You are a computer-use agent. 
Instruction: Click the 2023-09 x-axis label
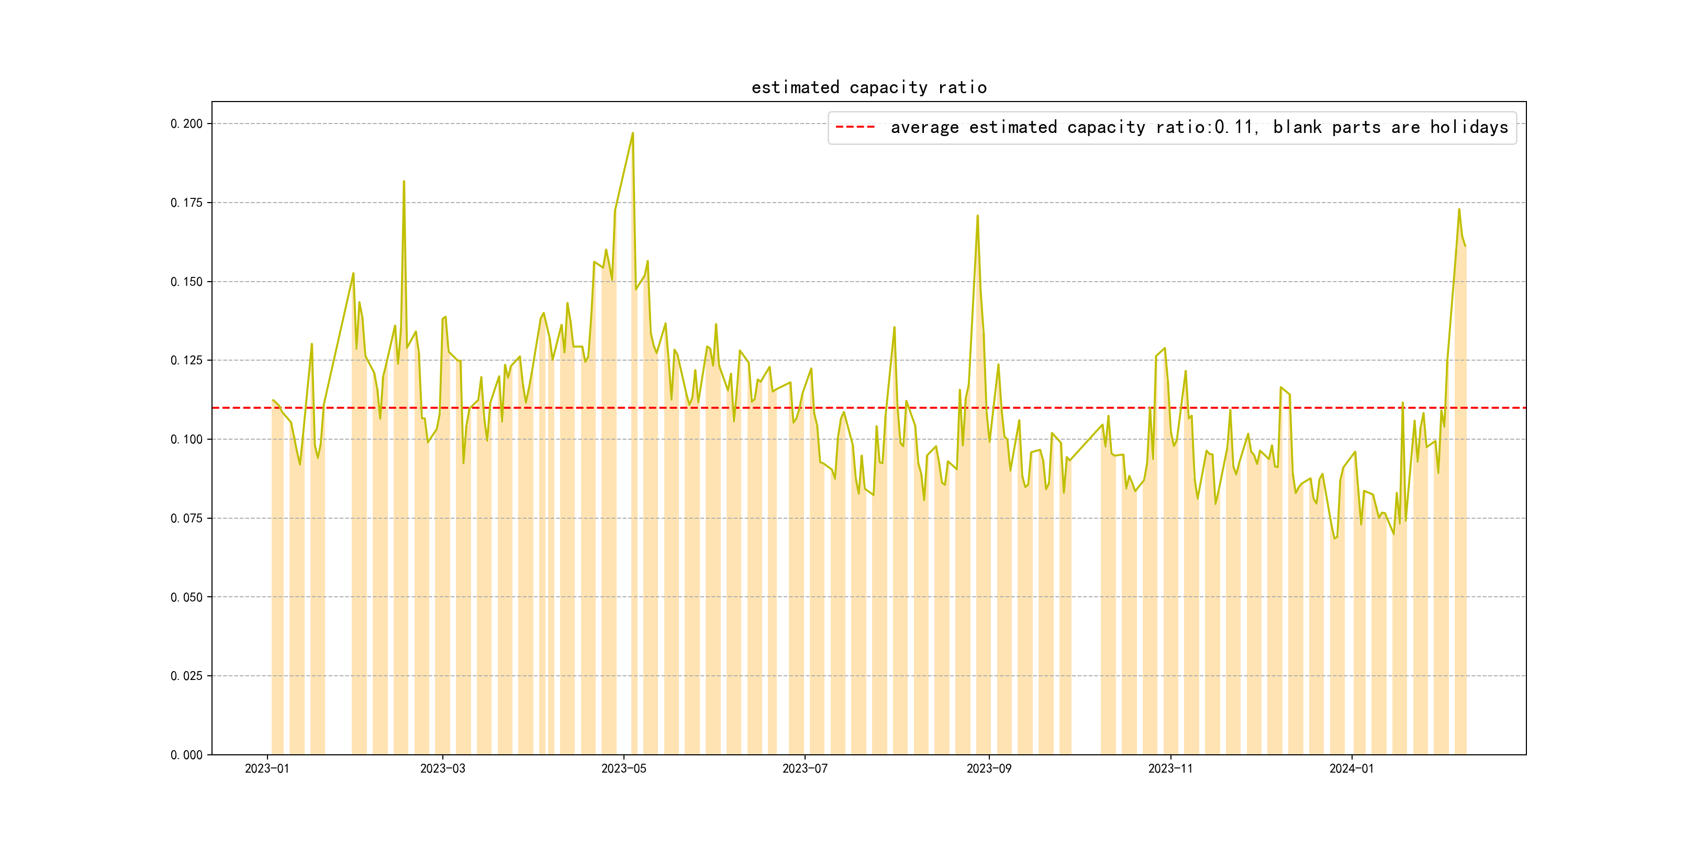click(989, 768)
